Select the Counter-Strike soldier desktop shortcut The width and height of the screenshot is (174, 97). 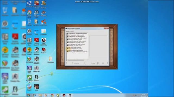coord(36,69)
